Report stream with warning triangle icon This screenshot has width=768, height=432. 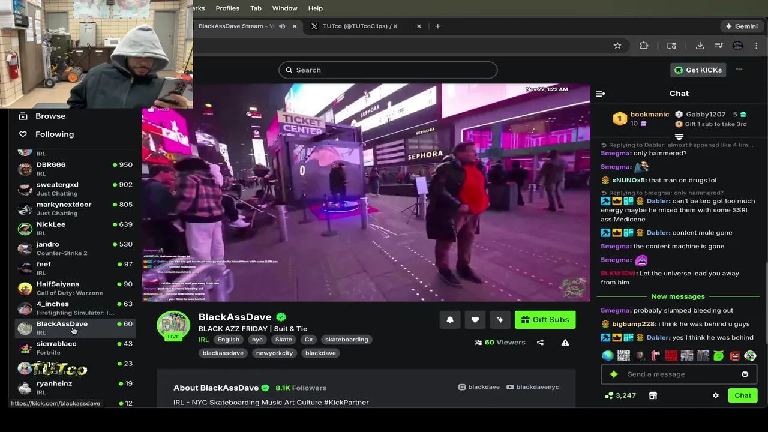pos(565,343)
